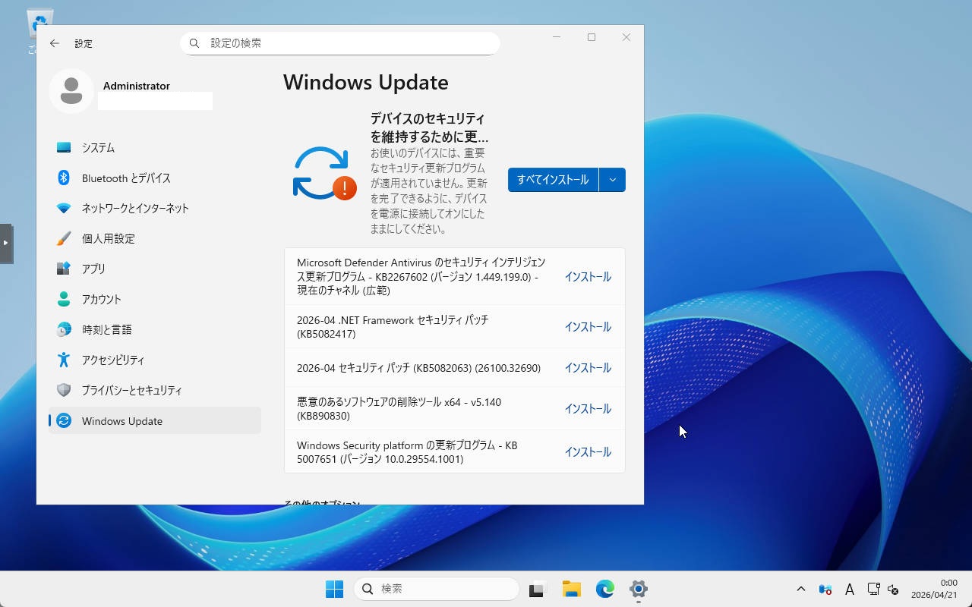Open the アプリ settings section
972x607 pixels.
tap(93, 269)
